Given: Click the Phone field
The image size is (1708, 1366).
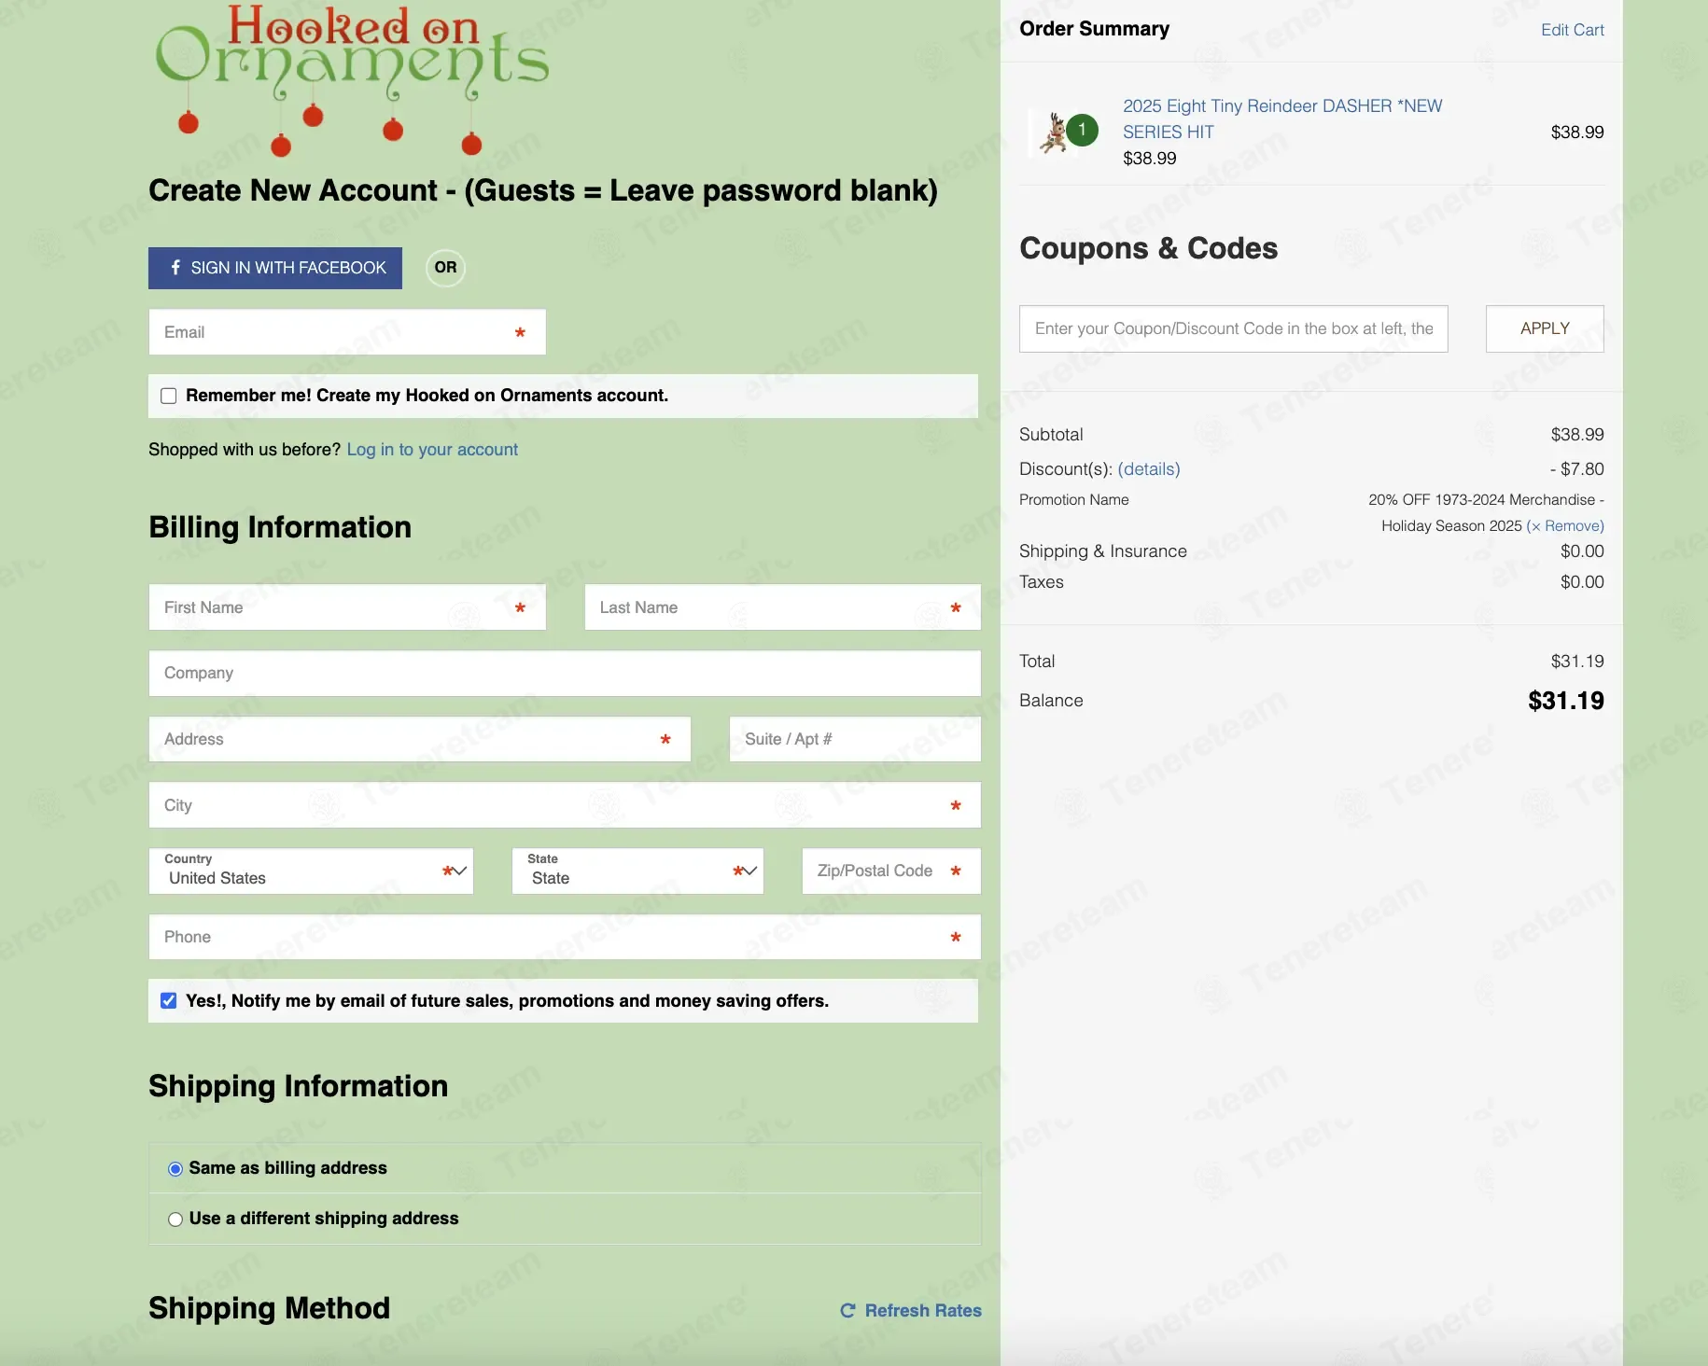Looking at the screenshot, I should [x=565, y=937].
